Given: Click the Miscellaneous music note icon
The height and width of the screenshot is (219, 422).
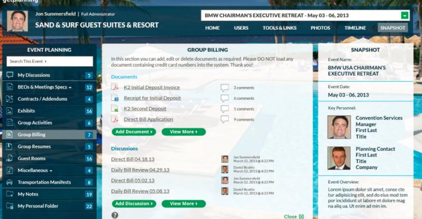Looking at the screenshot, I should tap(10, 170).
